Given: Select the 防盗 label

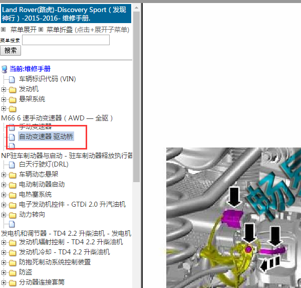Looking at the screenshot, I should (26, 272).
